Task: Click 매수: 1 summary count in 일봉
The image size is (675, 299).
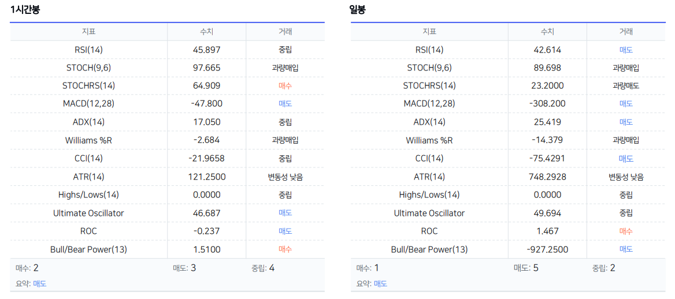Action: pos(367,268)
